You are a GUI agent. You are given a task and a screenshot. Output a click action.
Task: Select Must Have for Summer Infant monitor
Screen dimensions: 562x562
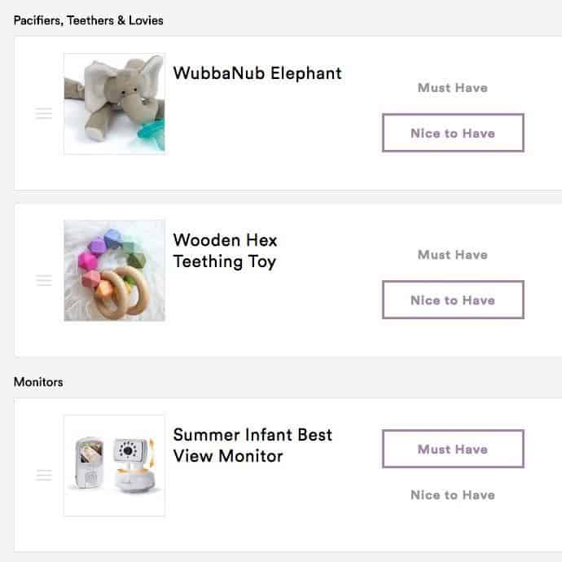[x=453, y=449]
